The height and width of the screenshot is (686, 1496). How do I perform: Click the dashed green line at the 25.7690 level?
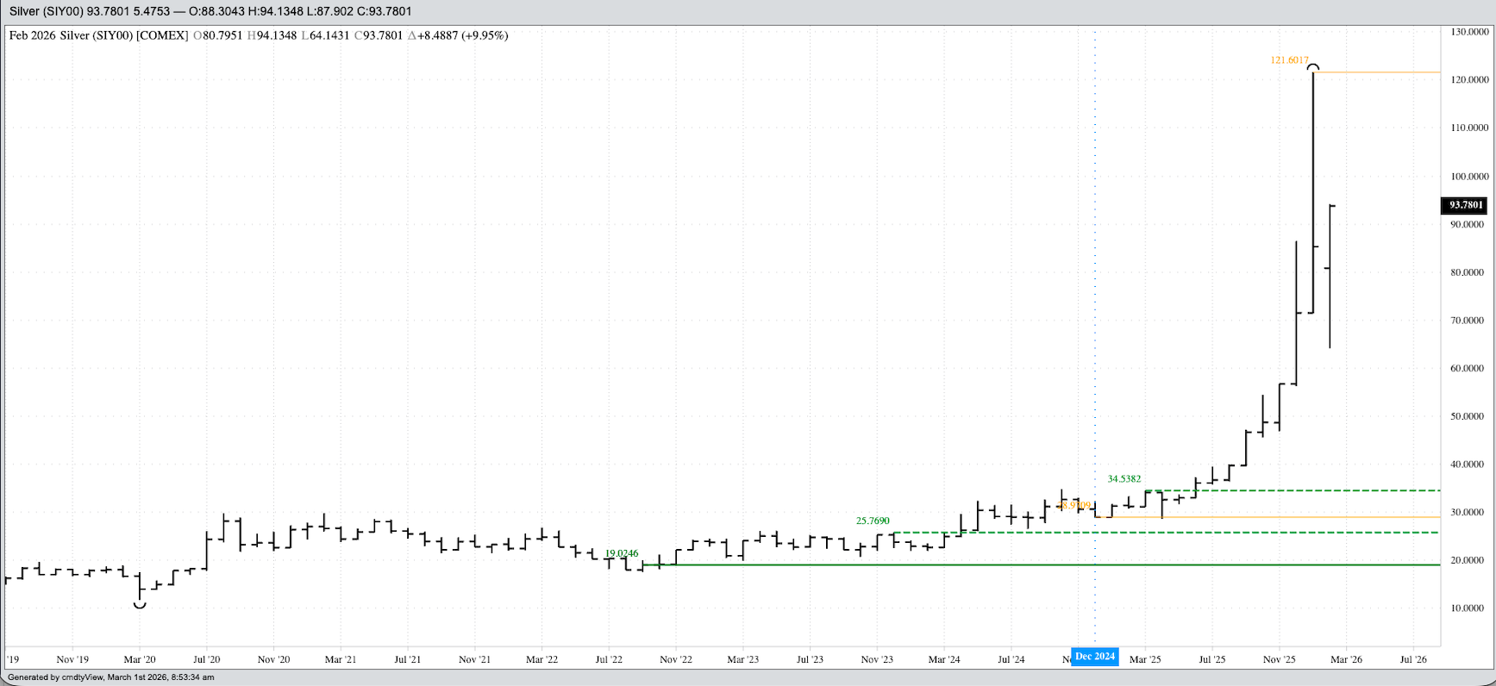[1207, 533]
